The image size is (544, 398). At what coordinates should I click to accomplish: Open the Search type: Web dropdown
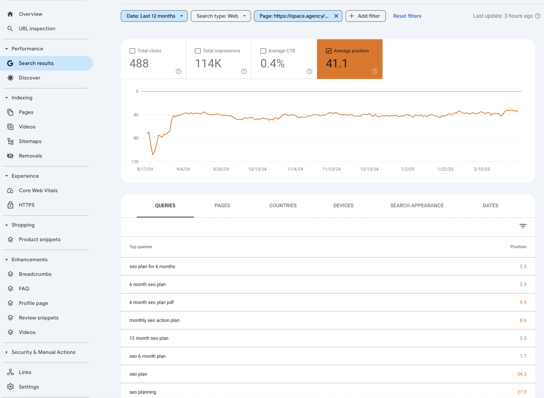click(220, 16)
